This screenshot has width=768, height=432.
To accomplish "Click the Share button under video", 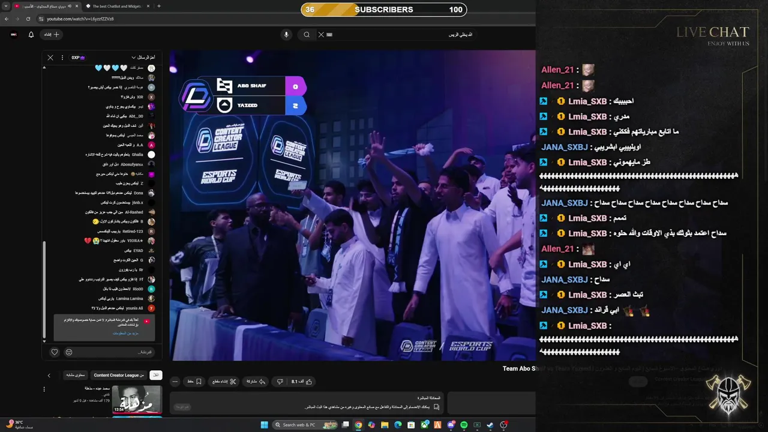I will (256, 381).
